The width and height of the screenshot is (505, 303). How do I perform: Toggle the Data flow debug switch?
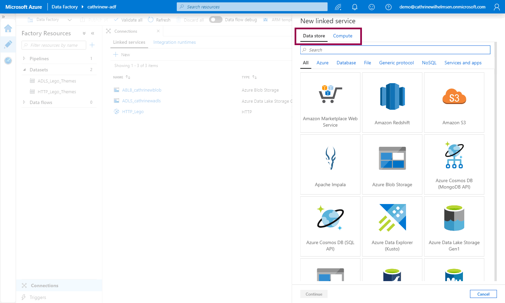pyautogui.click(x=215, y=20)
